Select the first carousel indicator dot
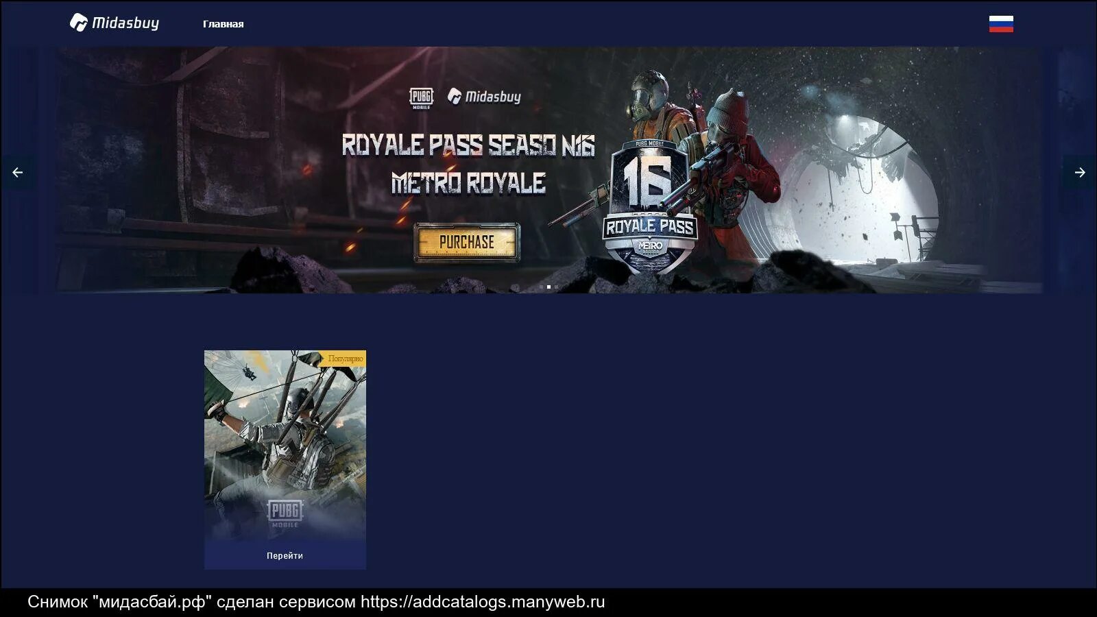Image resolution: width=1097 pixels, height=617 pixels. pyautogui.click(x=541, y=287)
